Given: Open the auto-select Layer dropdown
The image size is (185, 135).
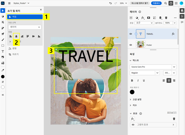Looking at the screenshot, I should click(x=25, y=27).
